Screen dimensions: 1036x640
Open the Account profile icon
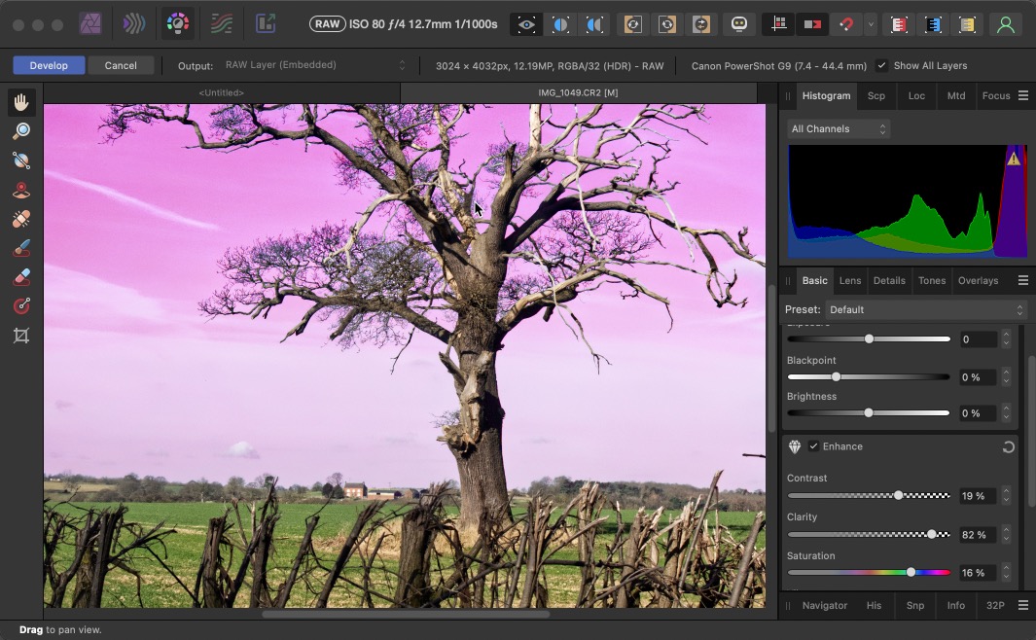[x=1006, y=24]
